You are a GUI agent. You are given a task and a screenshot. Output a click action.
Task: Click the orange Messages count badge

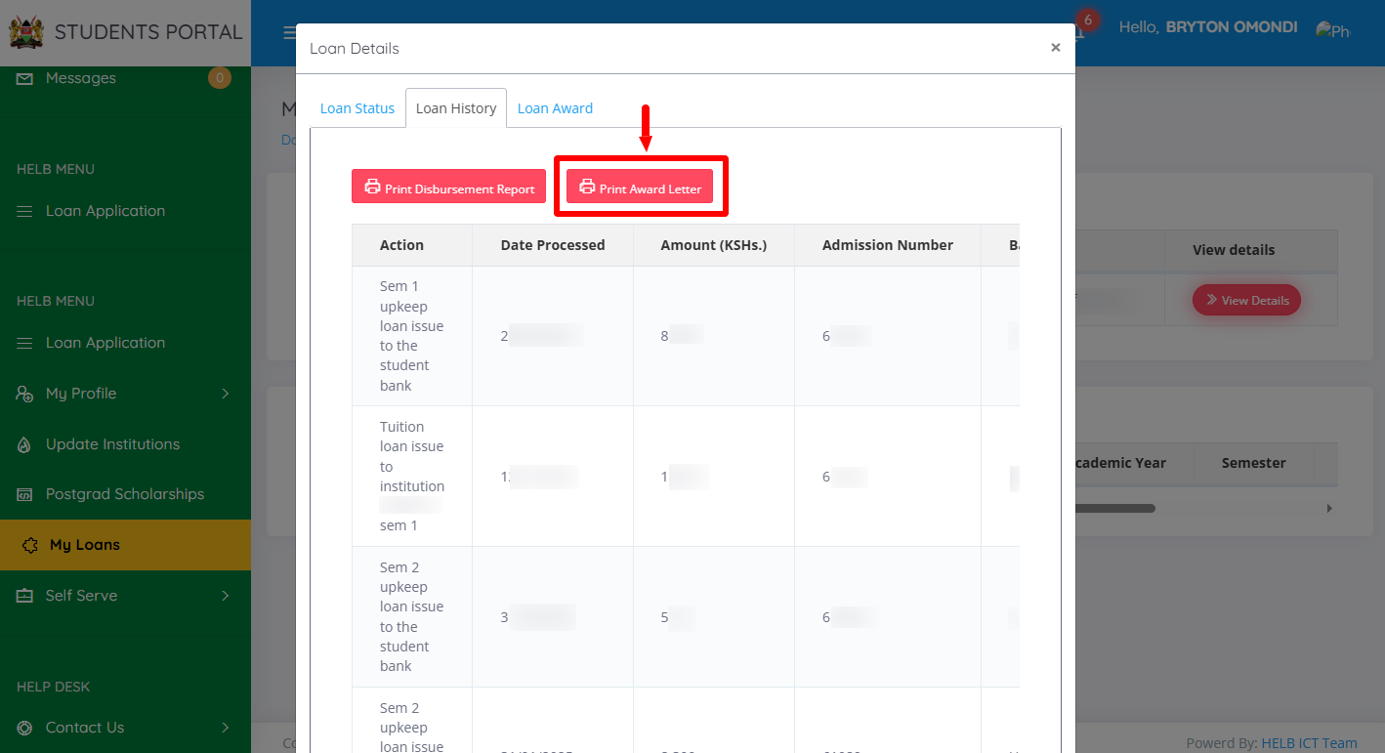click(220, 77)
